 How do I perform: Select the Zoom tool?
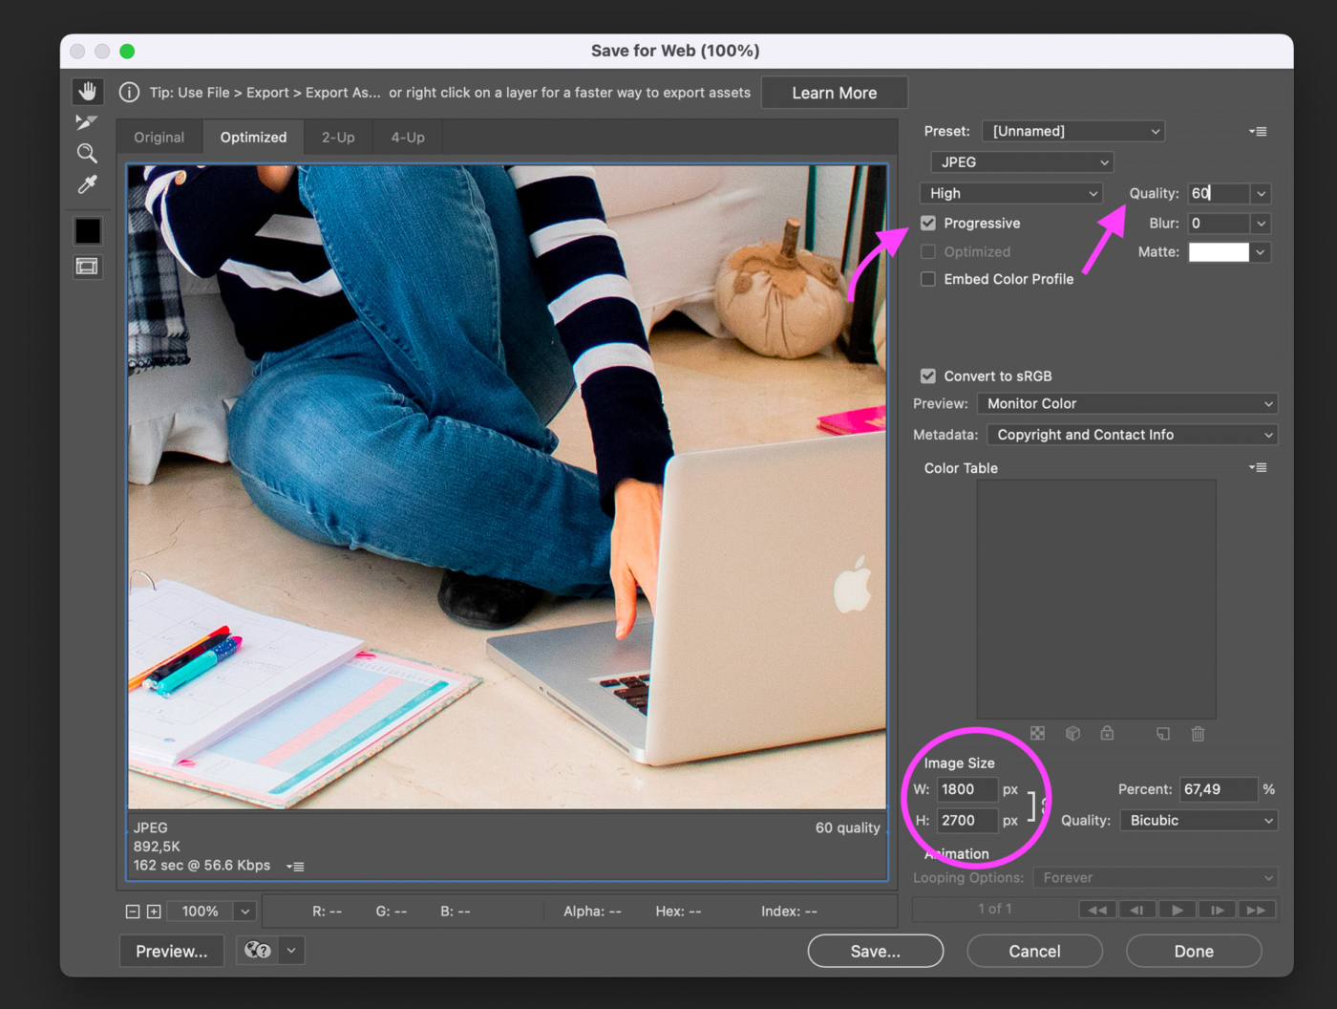87,153
